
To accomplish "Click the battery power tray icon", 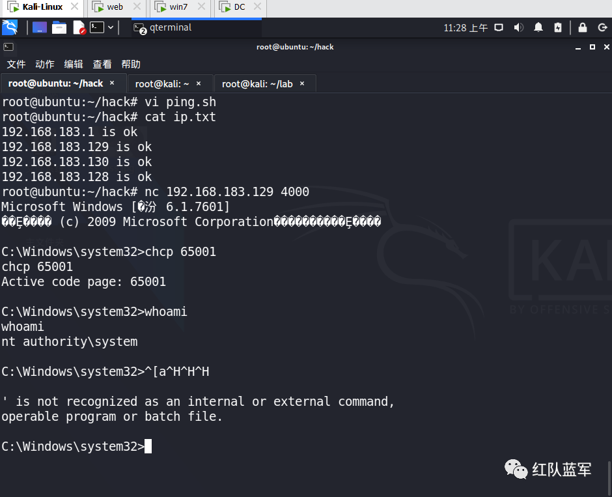I will click(558, 27).
